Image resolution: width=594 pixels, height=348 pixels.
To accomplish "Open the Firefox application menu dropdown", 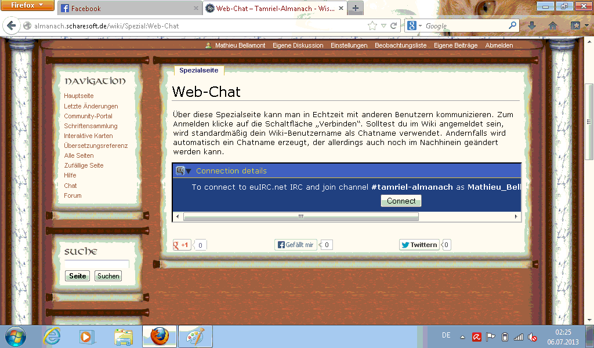I will (27, 6).
